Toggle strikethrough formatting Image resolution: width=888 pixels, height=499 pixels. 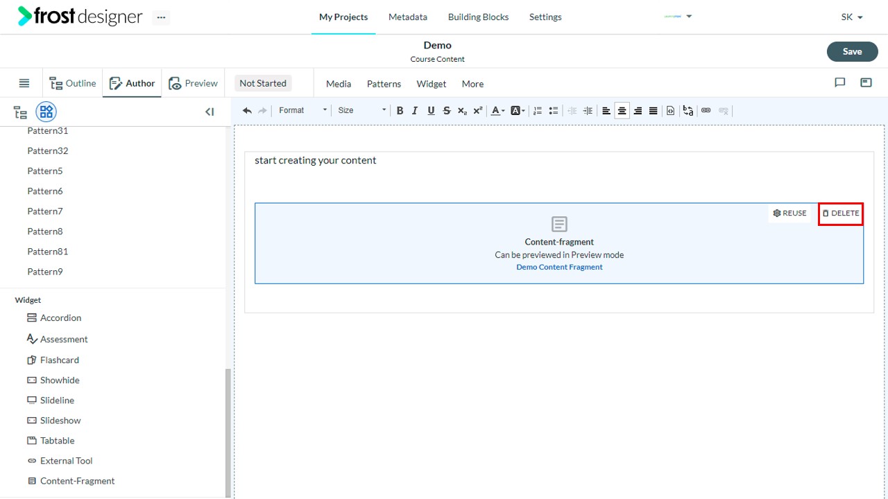(446, 111)
